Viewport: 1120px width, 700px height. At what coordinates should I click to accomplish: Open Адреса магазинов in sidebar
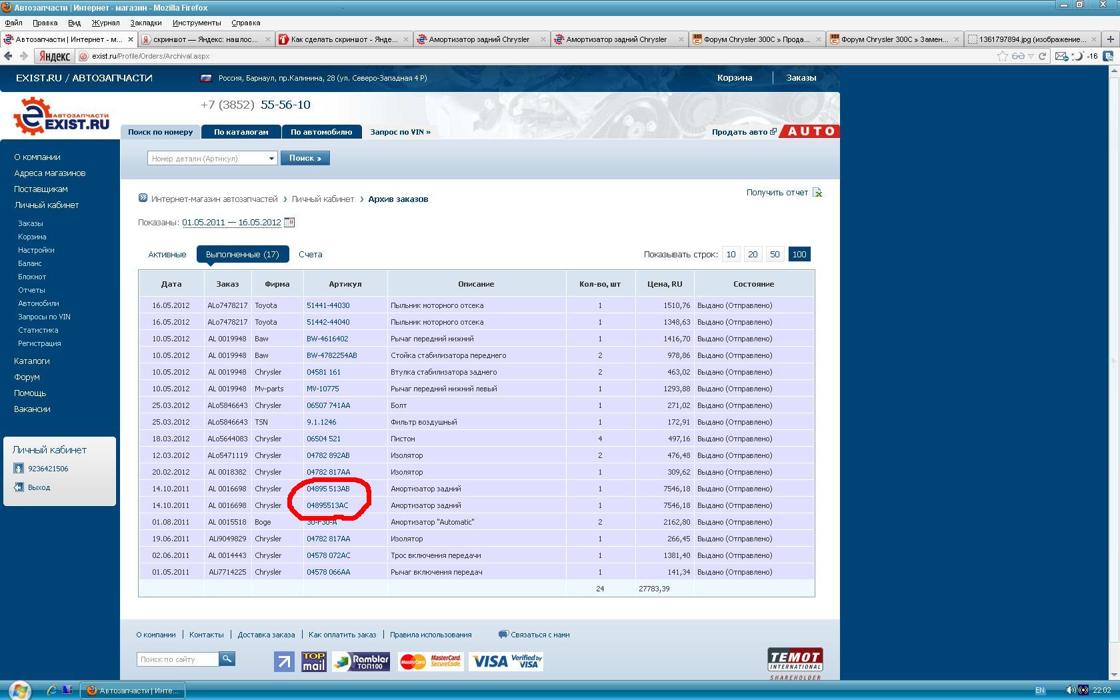pyautogui.click(x=50, y=173)
